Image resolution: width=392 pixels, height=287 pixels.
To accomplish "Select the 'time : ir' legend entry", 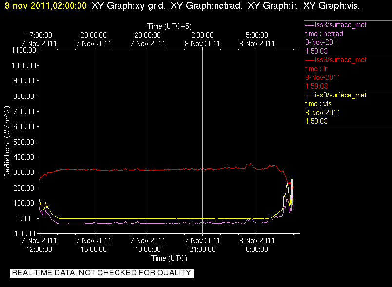I will coord(316,69).
